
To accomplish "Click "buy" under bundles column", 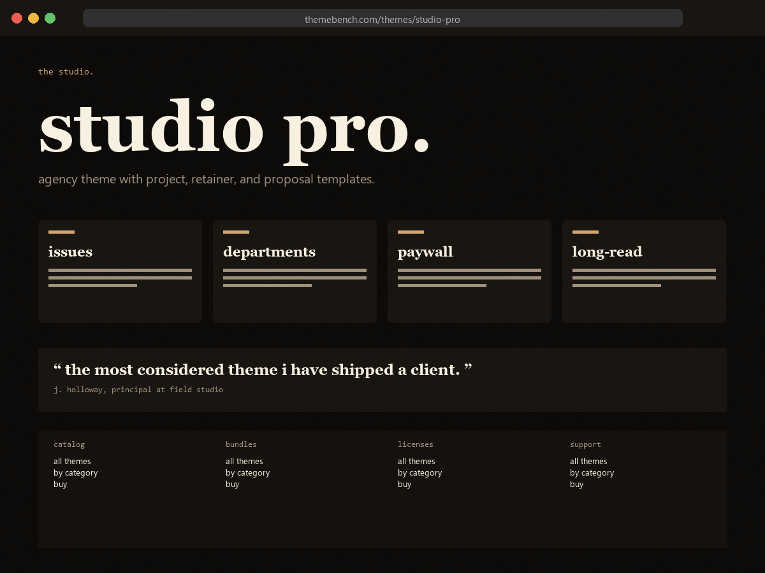I will point(232,484).
